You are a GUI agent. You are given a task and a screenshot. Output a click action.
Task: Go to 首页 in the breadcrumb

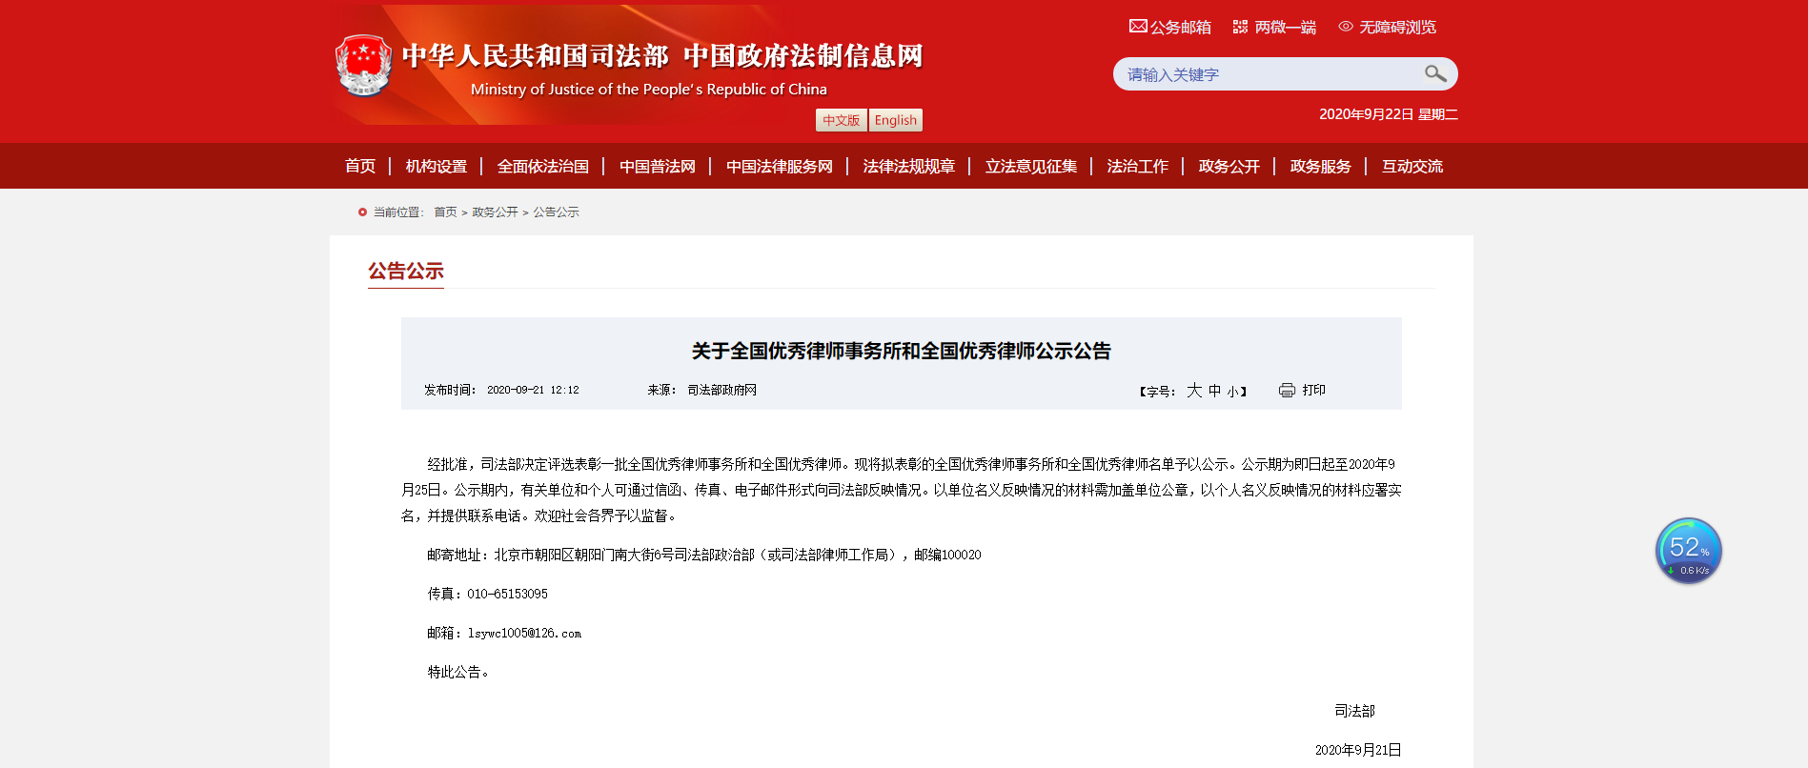pos(445,212)
